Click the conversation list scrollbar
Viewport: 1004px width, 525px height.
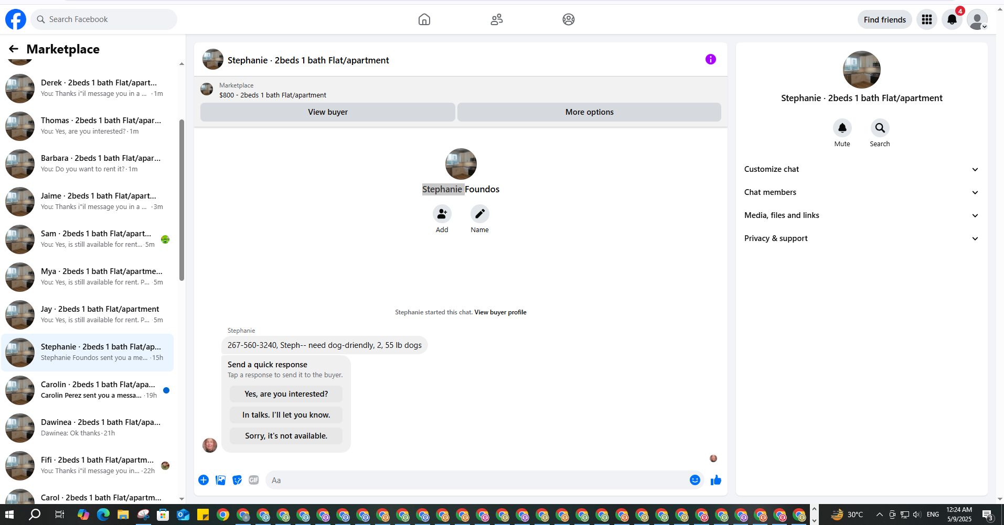tap(181, 200)
